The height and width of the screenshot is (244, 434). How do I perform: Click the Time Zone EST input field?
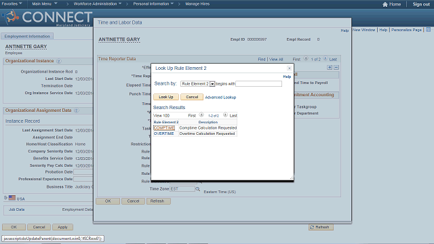click(182, 189)
